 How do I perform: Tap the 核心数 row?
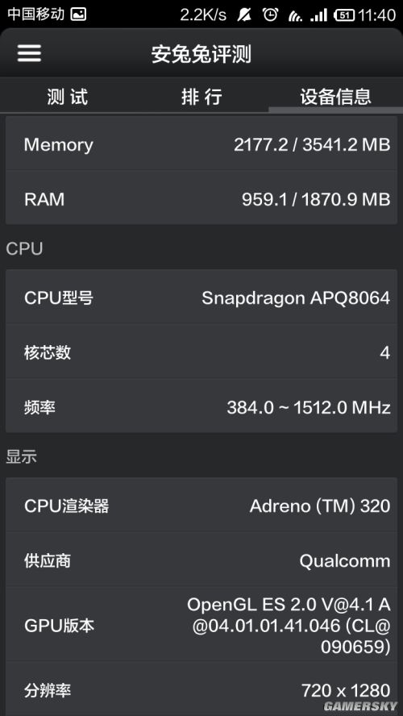click(201, 352)
